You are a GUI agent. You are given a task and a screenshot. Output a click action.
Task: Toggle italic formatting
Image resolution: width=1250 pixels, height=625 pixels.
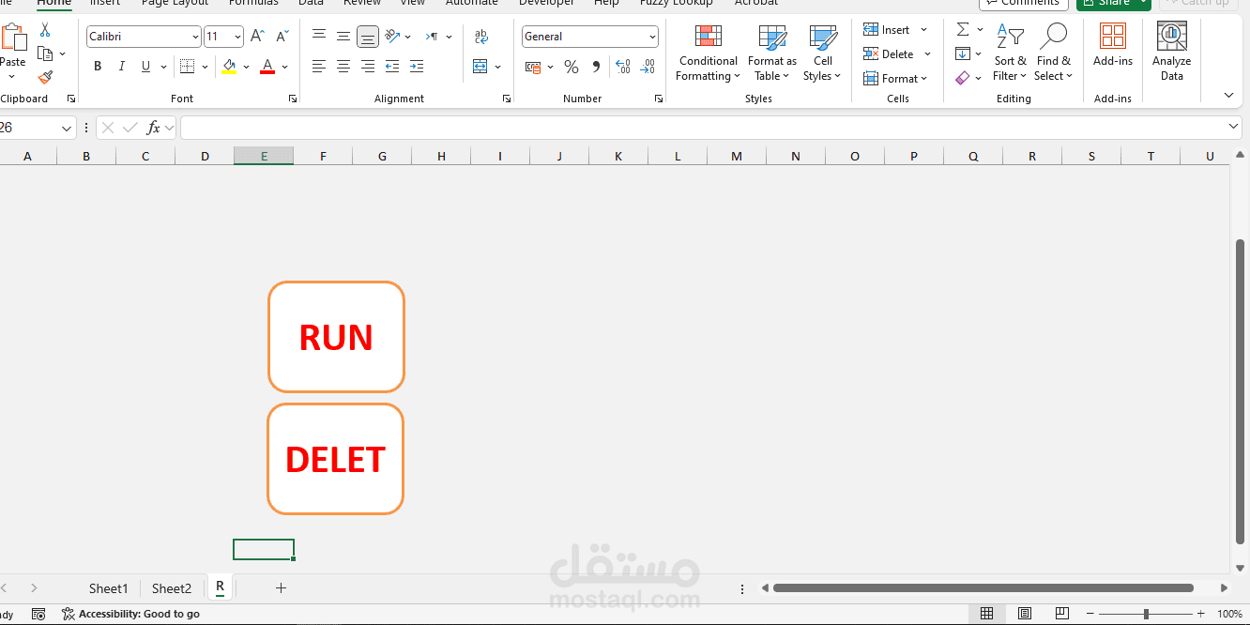pyautogui.click(x=121, y=67)
